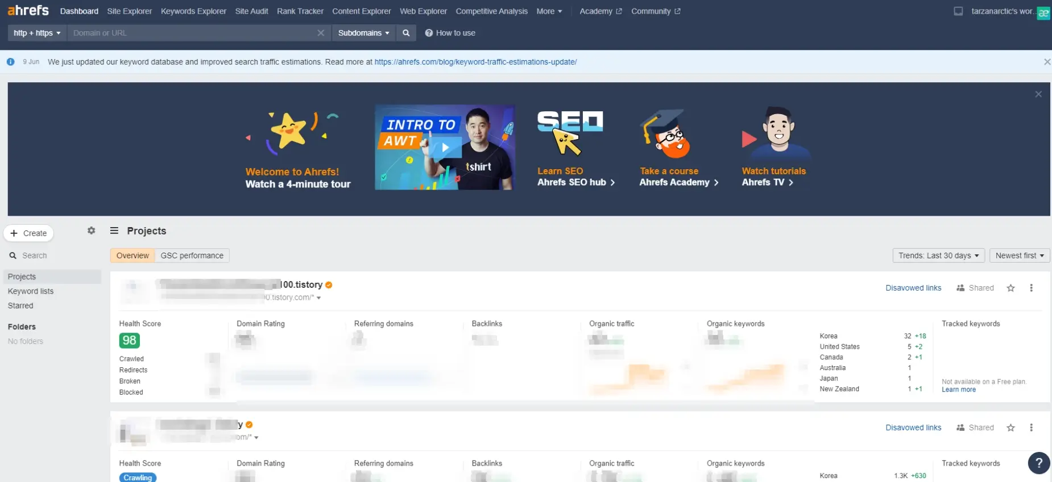This screenshot has width=1052, height=482.
Task: Open the Dashboard menu item
Action: coord(79,11)
